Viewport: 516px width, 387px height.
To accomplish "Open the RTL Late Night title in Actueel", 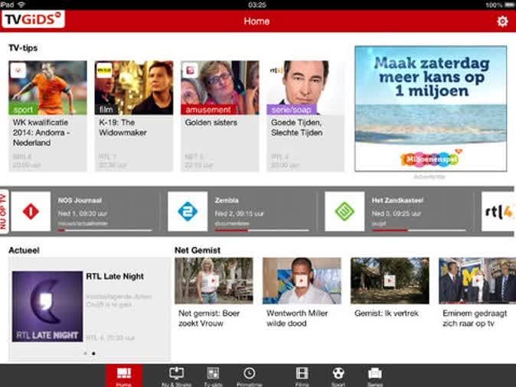I will coord(115,276).
